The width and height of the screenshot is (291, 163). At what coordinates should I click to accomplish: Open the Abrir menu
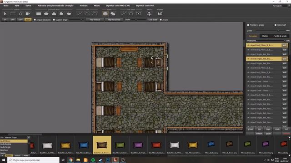tap(17, 6)
